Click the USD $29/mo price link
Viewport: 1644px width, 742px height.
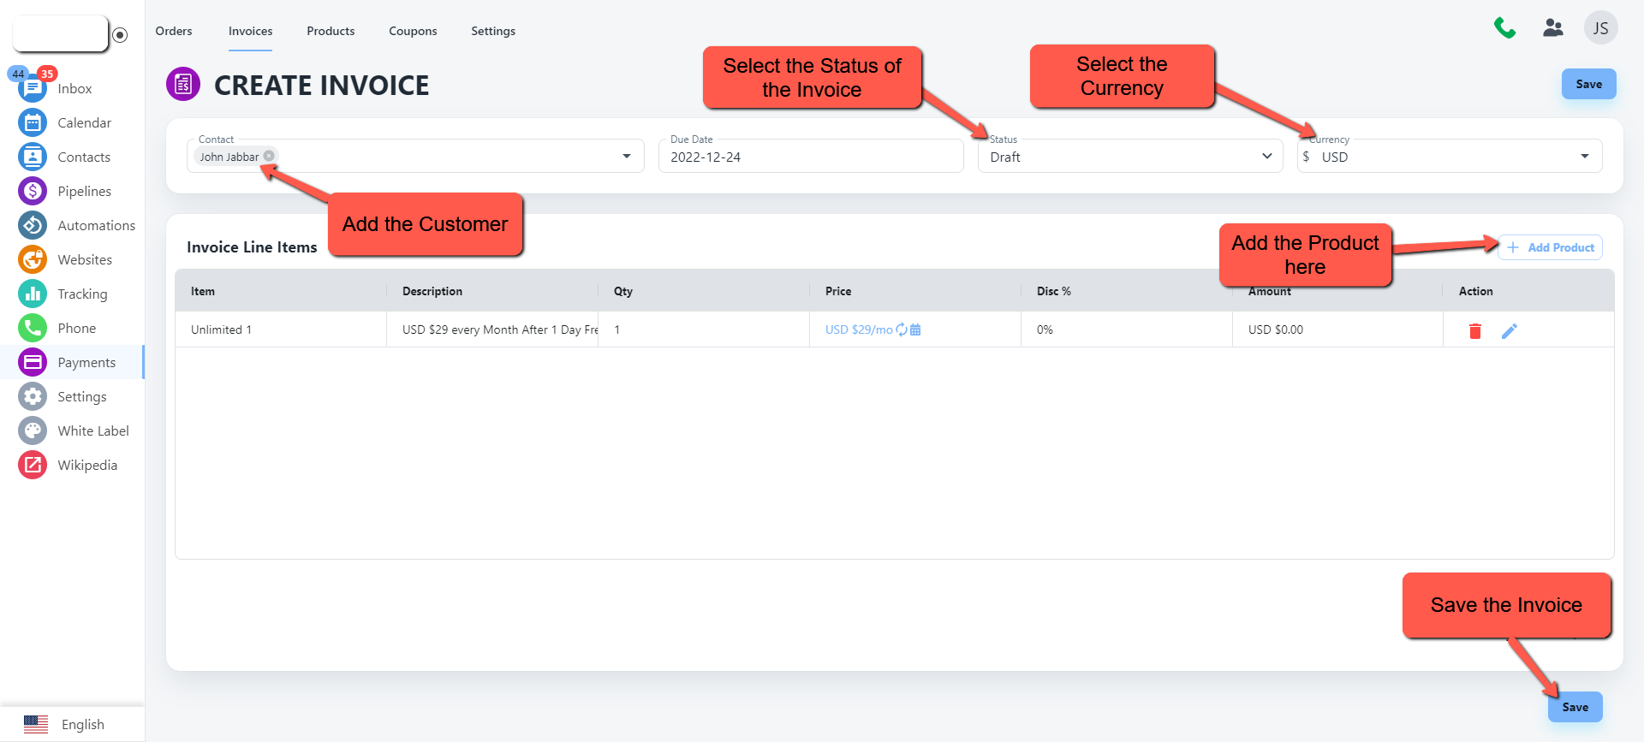pos(859,329)
